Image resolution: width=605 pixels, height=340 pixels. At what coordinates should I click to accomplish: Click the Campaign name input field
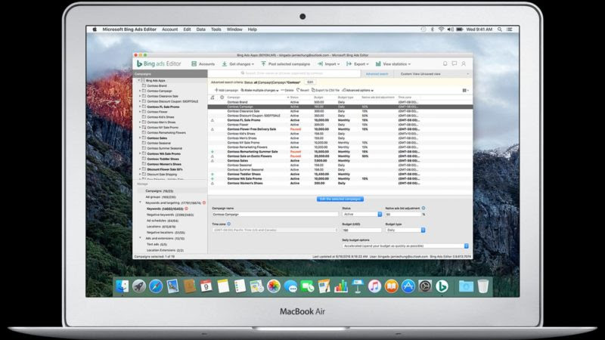[275, 215]
